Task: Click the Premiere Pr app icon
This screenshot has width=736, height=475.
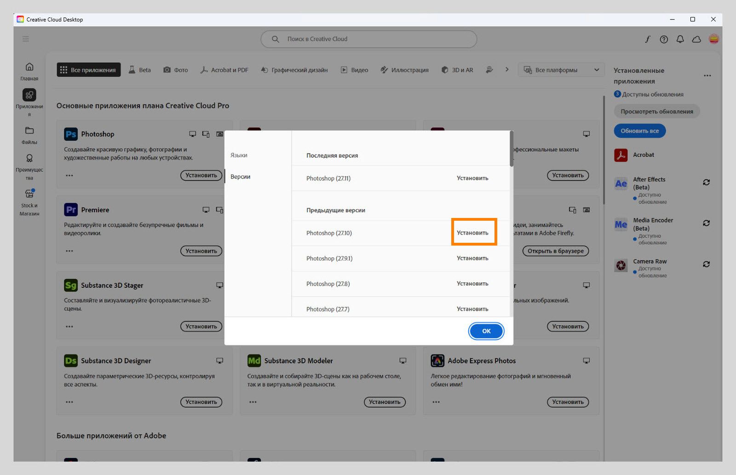Action: 71,210
